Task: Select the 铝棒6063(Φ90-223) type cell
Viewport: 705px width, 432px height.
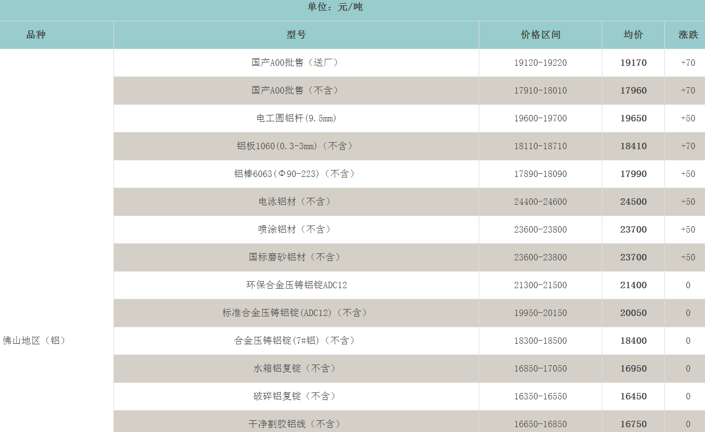Action: (295, 174)
